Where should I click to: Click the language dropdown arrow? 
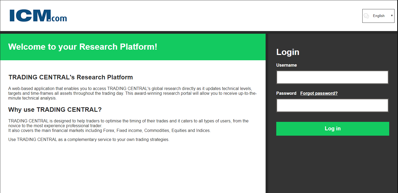click(x=392, y=16)
